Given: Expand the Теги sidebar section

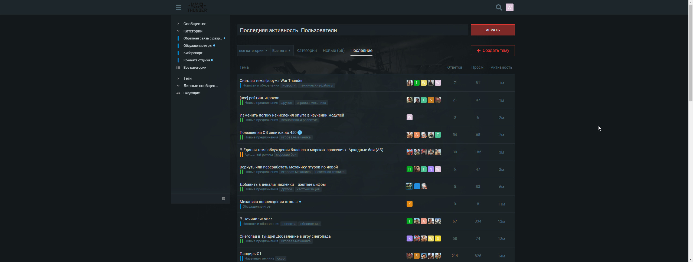Looking at the screenshot, I should (x=187, y=78).
